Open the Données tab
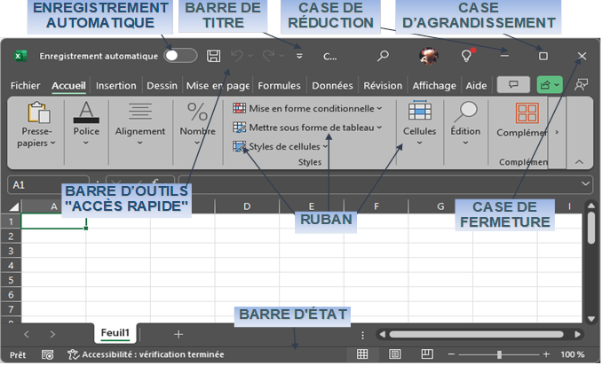 [x=332, y=85]
